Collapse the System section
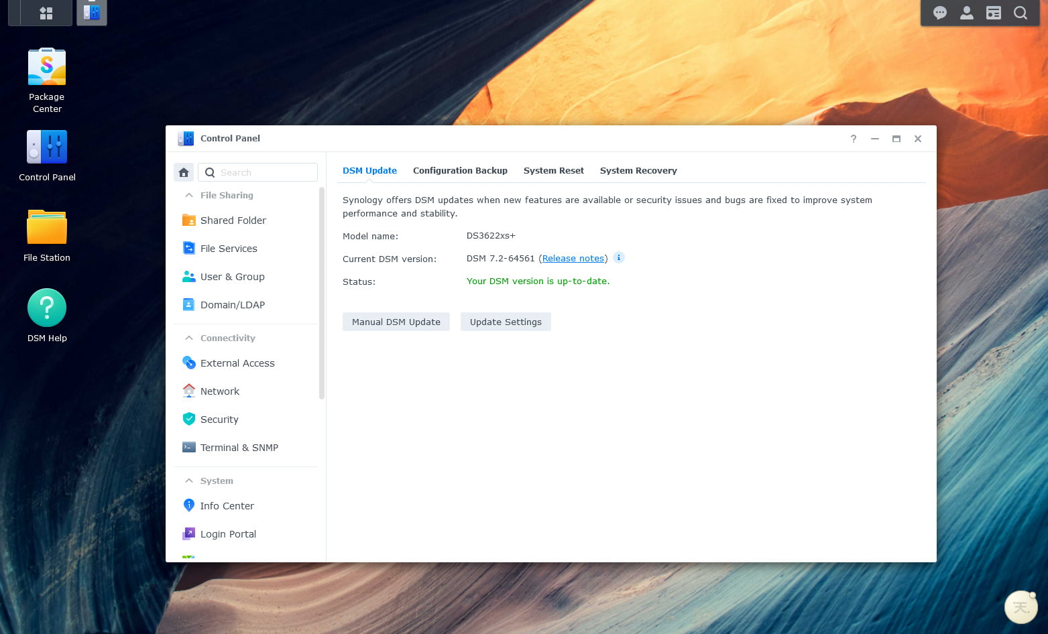Screen dimensions: 1048x634 189,481
